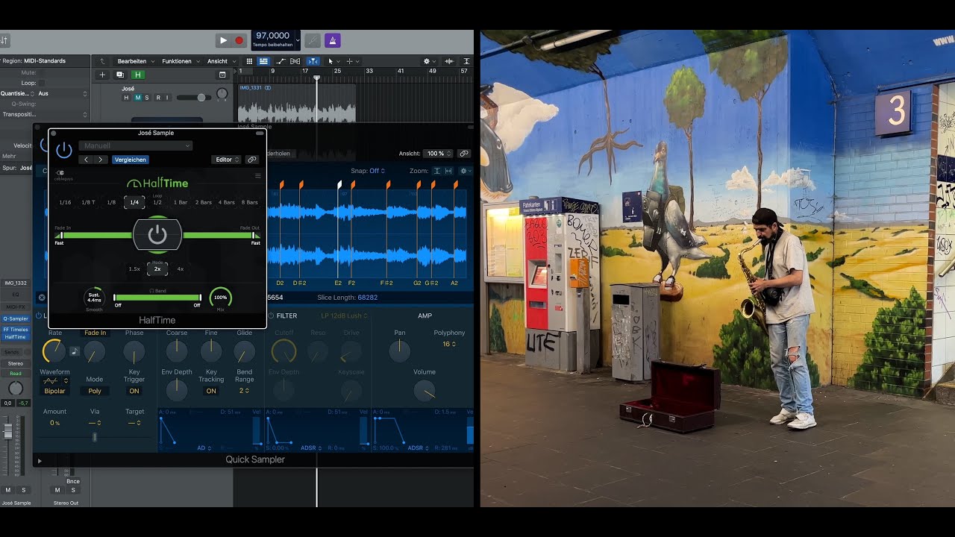The image size is (955, 537).
Task: Bypass the plugin with blue power icon
Action: tap(64, 150)
